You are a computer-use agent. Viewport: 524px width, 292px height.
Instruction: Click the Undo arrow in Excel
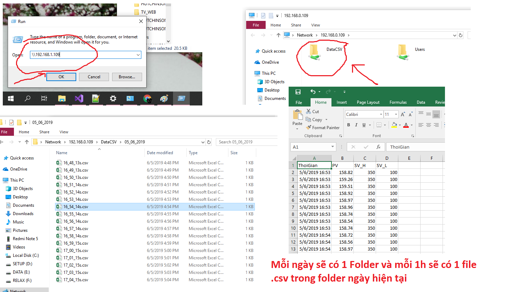[x=313, y=92]
